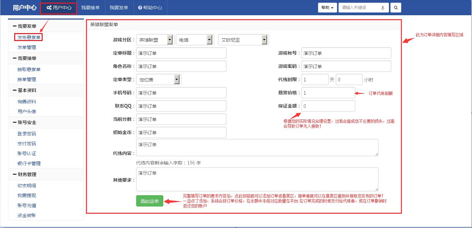
Task: Click the 代练内容 text area
Action: point(258,148)
